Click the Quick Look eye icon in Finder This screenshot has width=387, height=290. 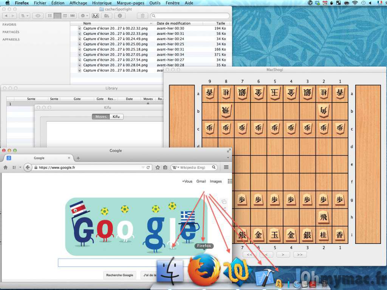coord(38,16)
